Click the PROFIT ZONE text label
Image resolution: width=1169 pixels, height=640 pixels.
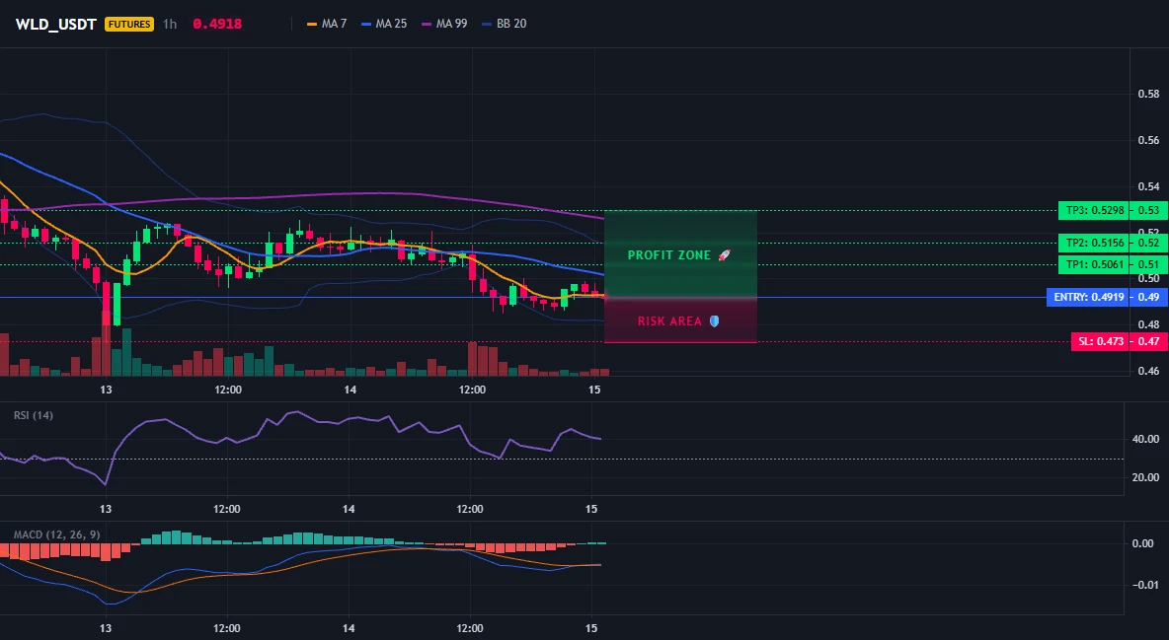(x=669, y=254)
